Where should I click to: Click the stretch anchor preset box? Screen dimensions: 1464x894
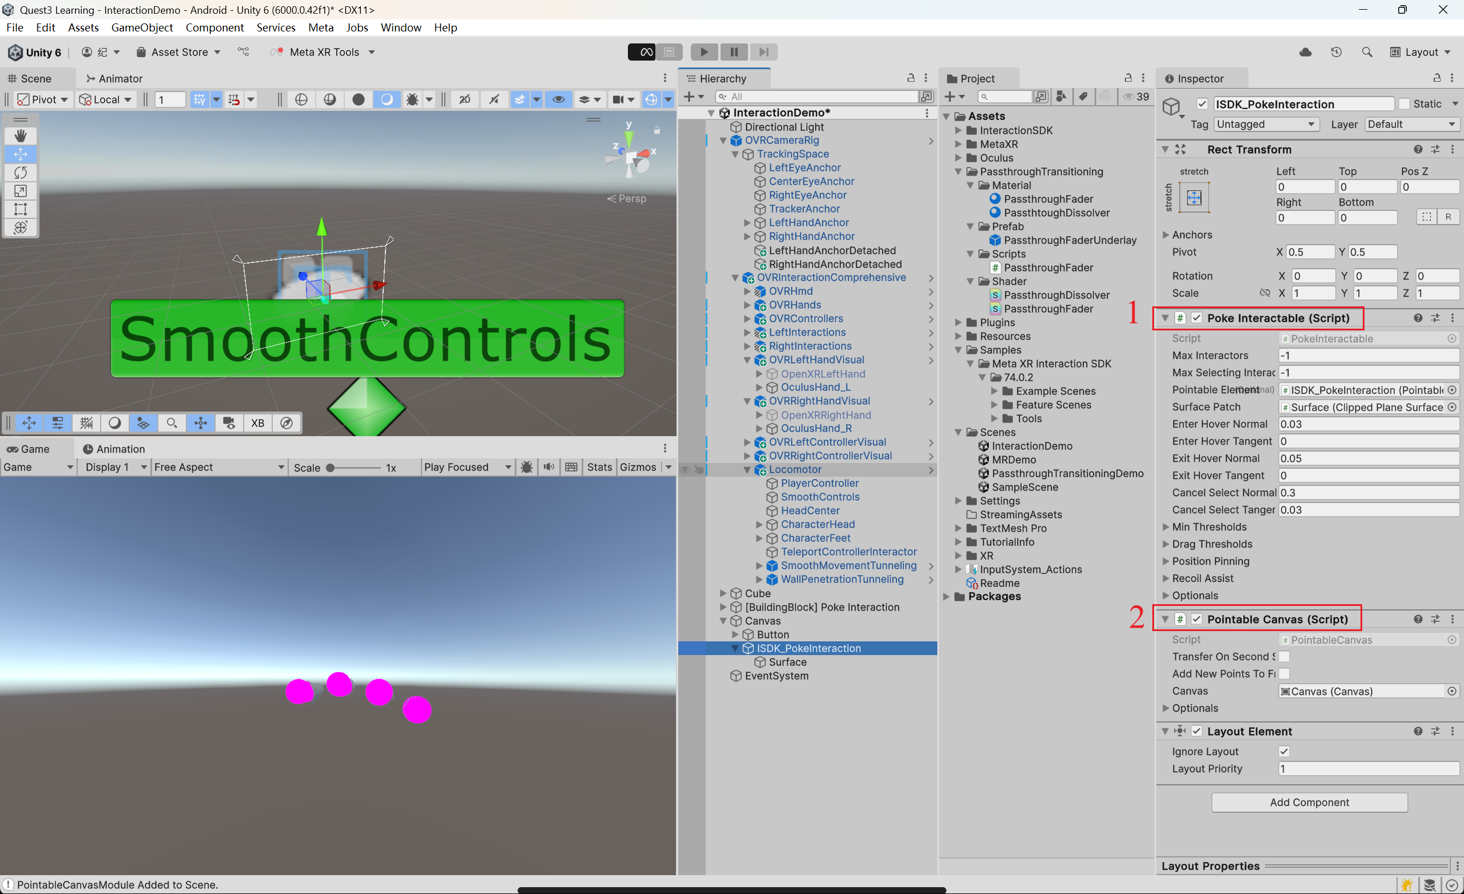pos(1194,198)
